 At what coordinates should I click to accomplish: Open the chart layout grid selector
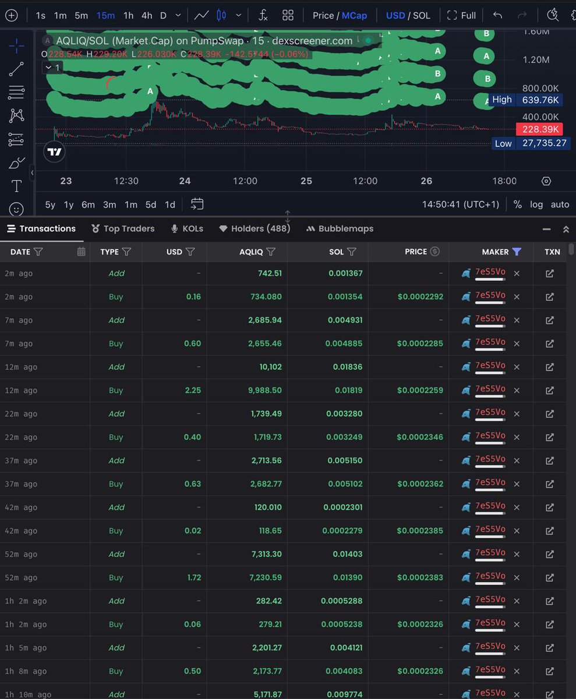[x=288, y=16]
